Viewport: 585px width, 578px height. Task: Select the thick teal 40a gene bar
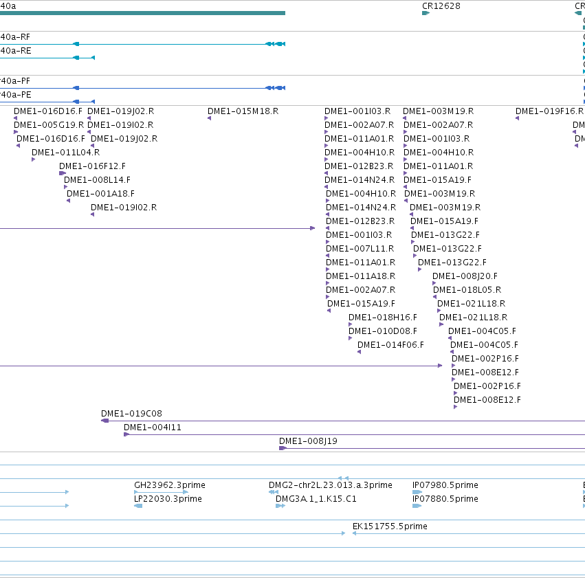coord(142,13)
